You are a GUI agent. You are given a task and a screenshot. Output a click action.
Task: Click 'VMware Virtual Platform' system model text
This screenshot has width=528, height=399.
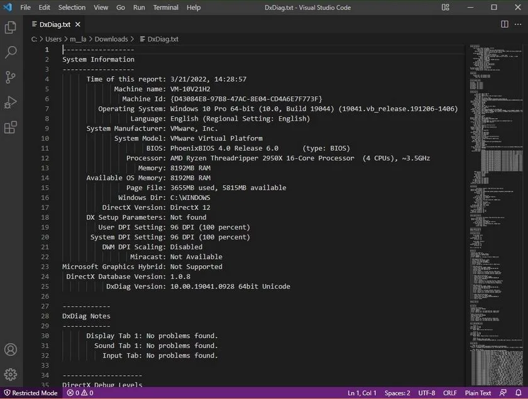216,138
